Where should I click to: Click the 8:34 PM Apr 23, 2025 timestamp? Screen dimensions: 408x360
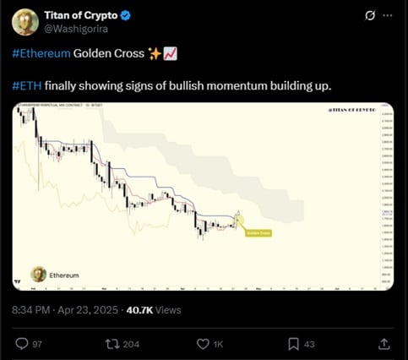click(65, 310)
